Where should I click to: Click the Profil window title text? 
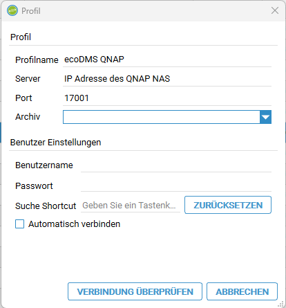point(31,11)
